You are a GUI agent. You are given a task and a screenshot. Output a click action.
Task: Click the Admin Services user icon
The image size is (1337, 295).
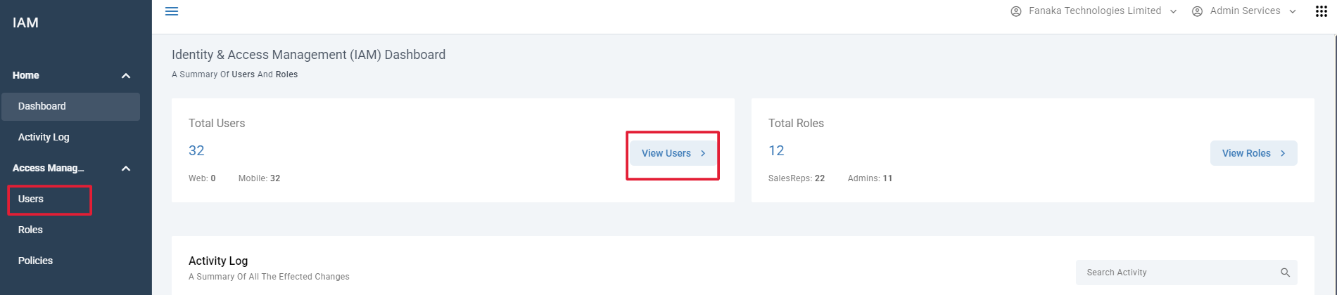click(x=1197, y=11)
